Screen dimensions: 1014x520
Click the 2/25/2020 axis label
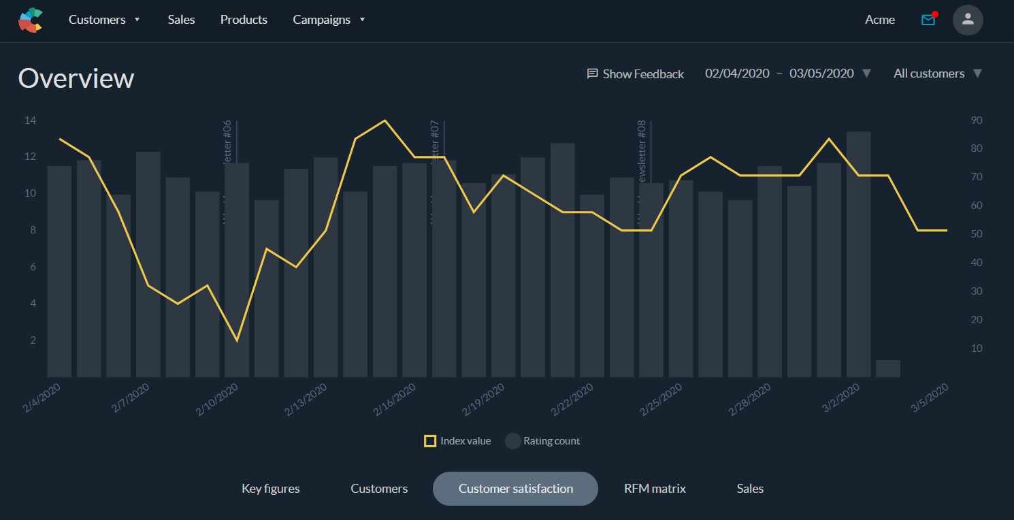point(660,400)
